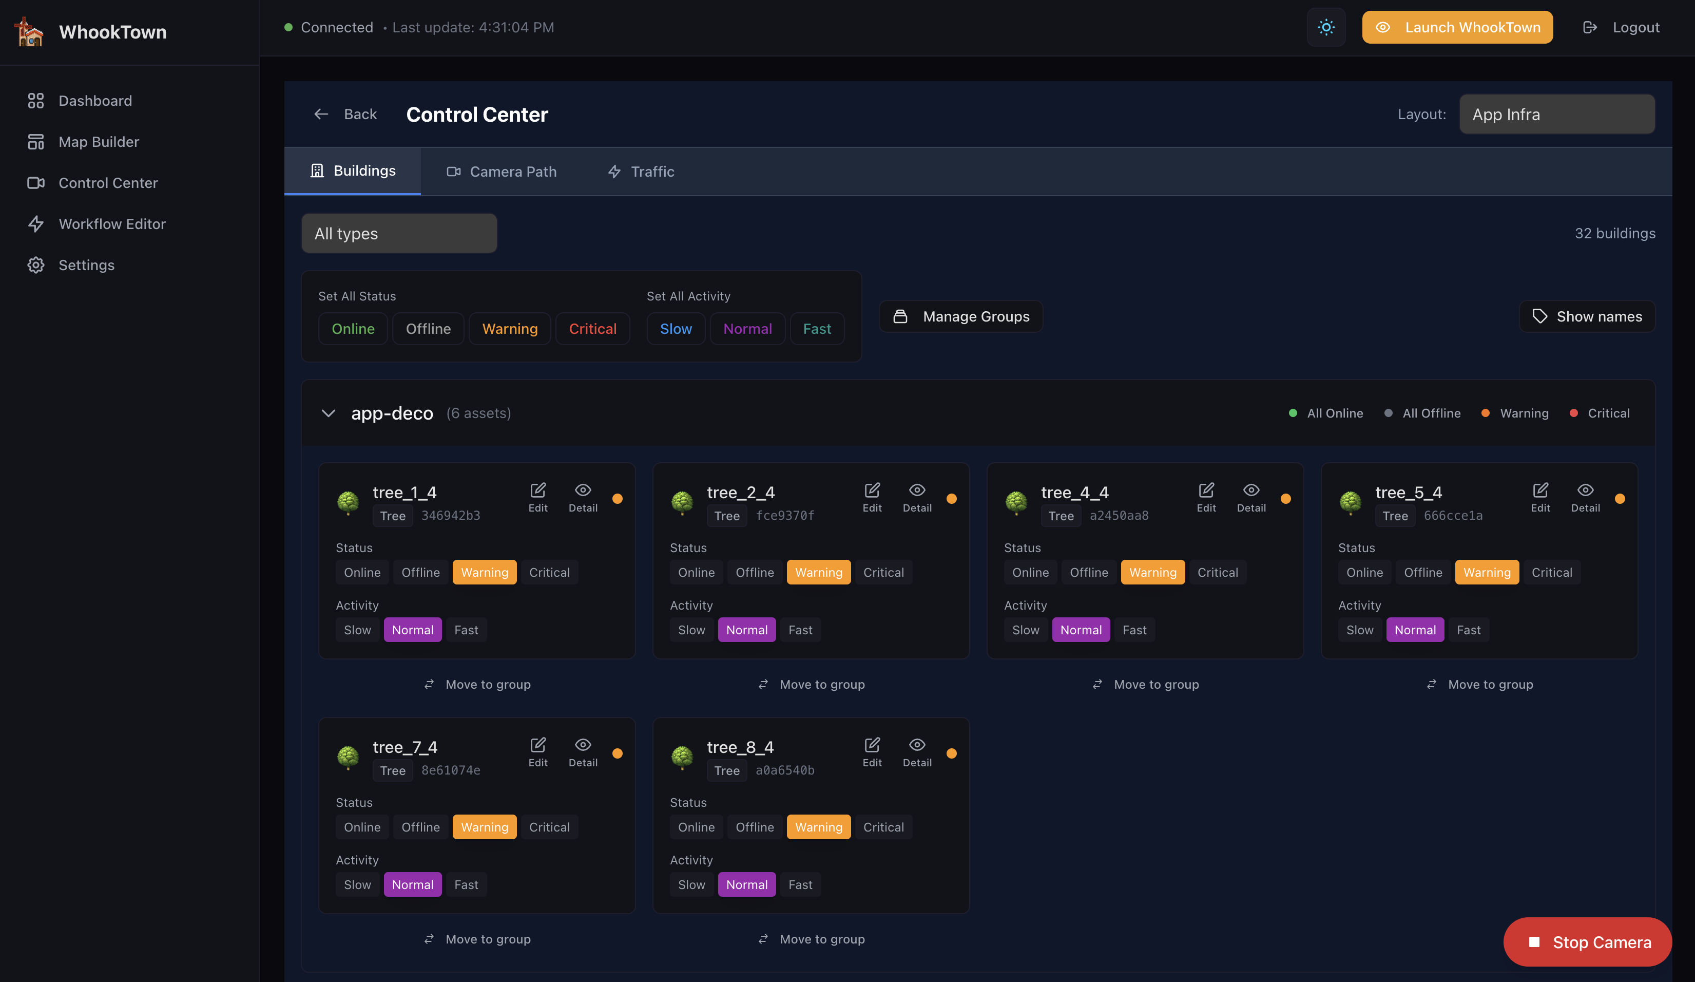Click WhookTown logo icon
Image resolution: width=1695 pixels, height=982 pixels.
30,32
